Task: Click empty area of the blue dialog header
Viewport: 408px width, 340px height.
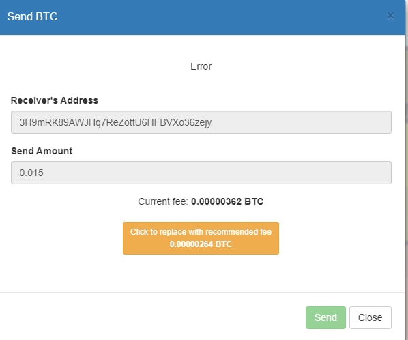Action: tap(221, 16)
